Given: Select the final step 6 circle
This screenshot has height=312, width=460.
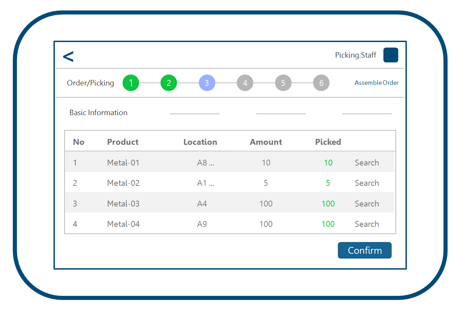Looking at the screenshot, I should pos(321,83).
